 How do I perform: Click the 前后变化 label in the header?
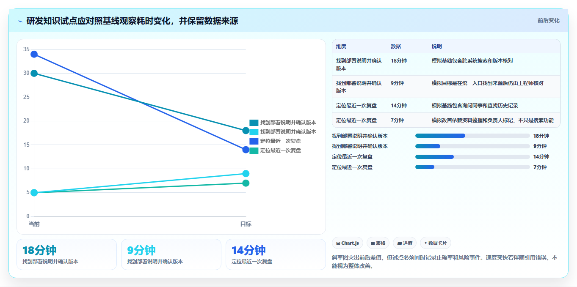(x=548, y=20)
